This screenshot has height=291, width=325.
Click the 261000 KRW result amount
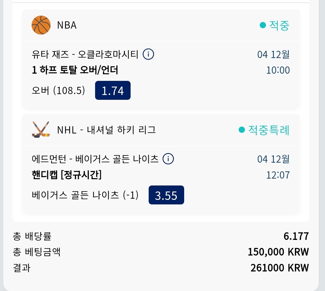pyautogui.click(x=280, y=268)
